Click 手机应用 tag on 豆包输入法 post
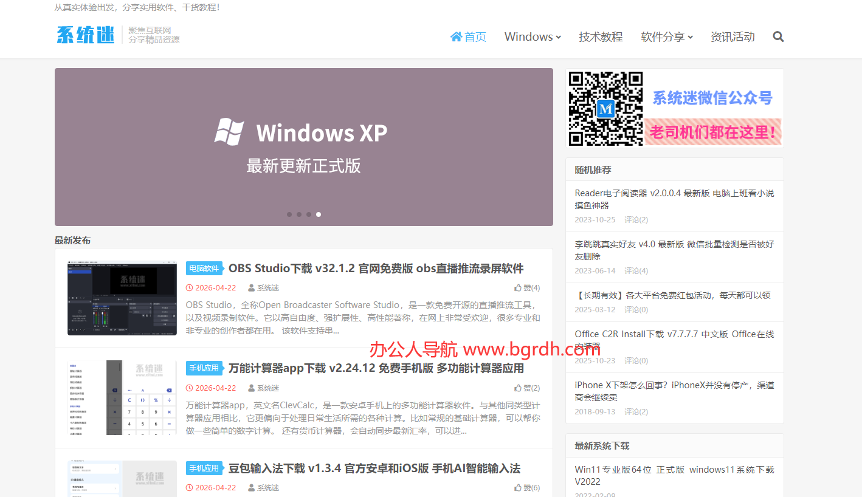Image resolution: width=862 pixels, height=497 pixels. pyautogui.click(x=204, y=468)
